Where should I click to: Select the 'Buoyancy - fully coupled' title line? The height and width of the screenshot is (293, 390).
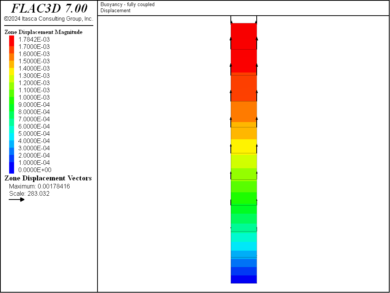click(x=127, y=5)
